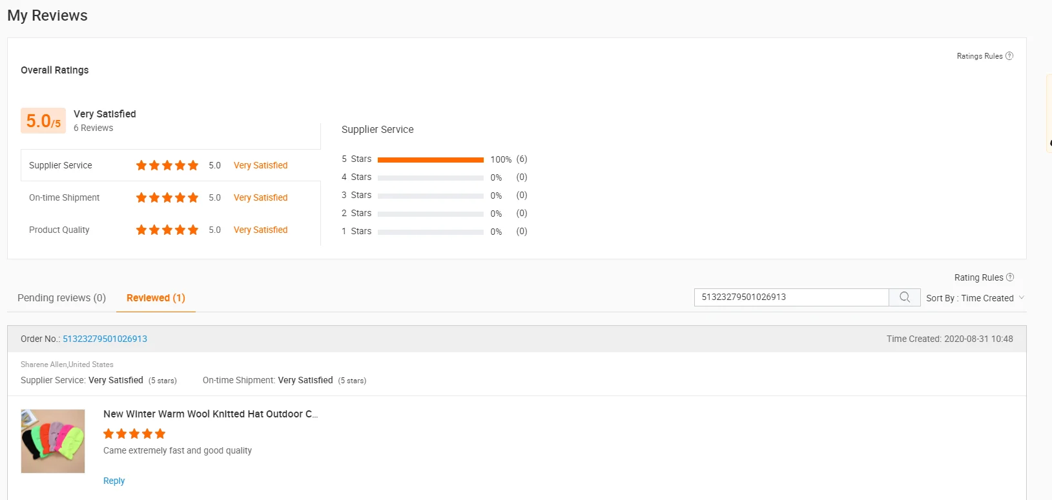Image resolution: width=1052 pixels, height=500 pixels.
Task: Open the knitted hat product title
Action: 211,414
